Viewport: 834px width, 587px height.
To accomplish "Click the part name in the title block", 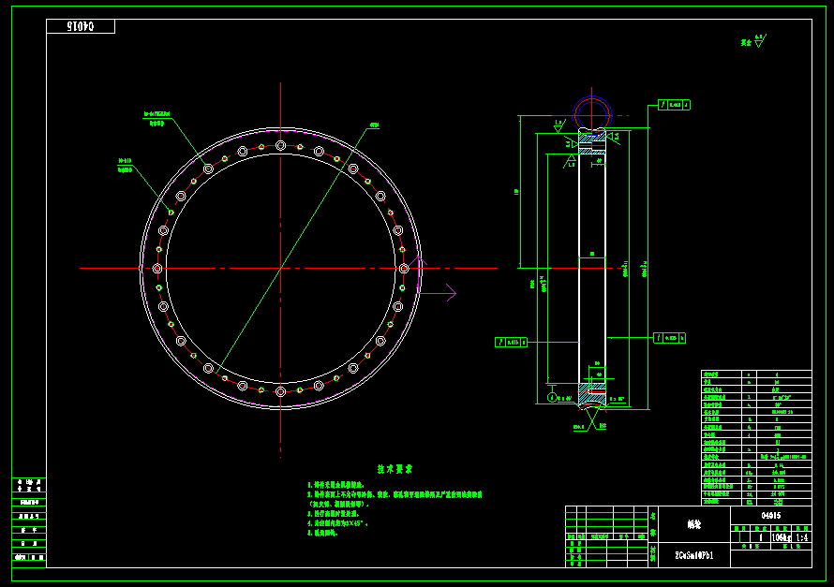I will pos(694,524).
